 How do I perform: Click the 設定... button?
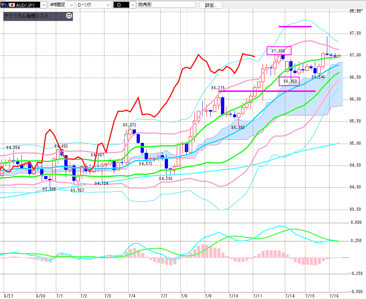(210, 5)
